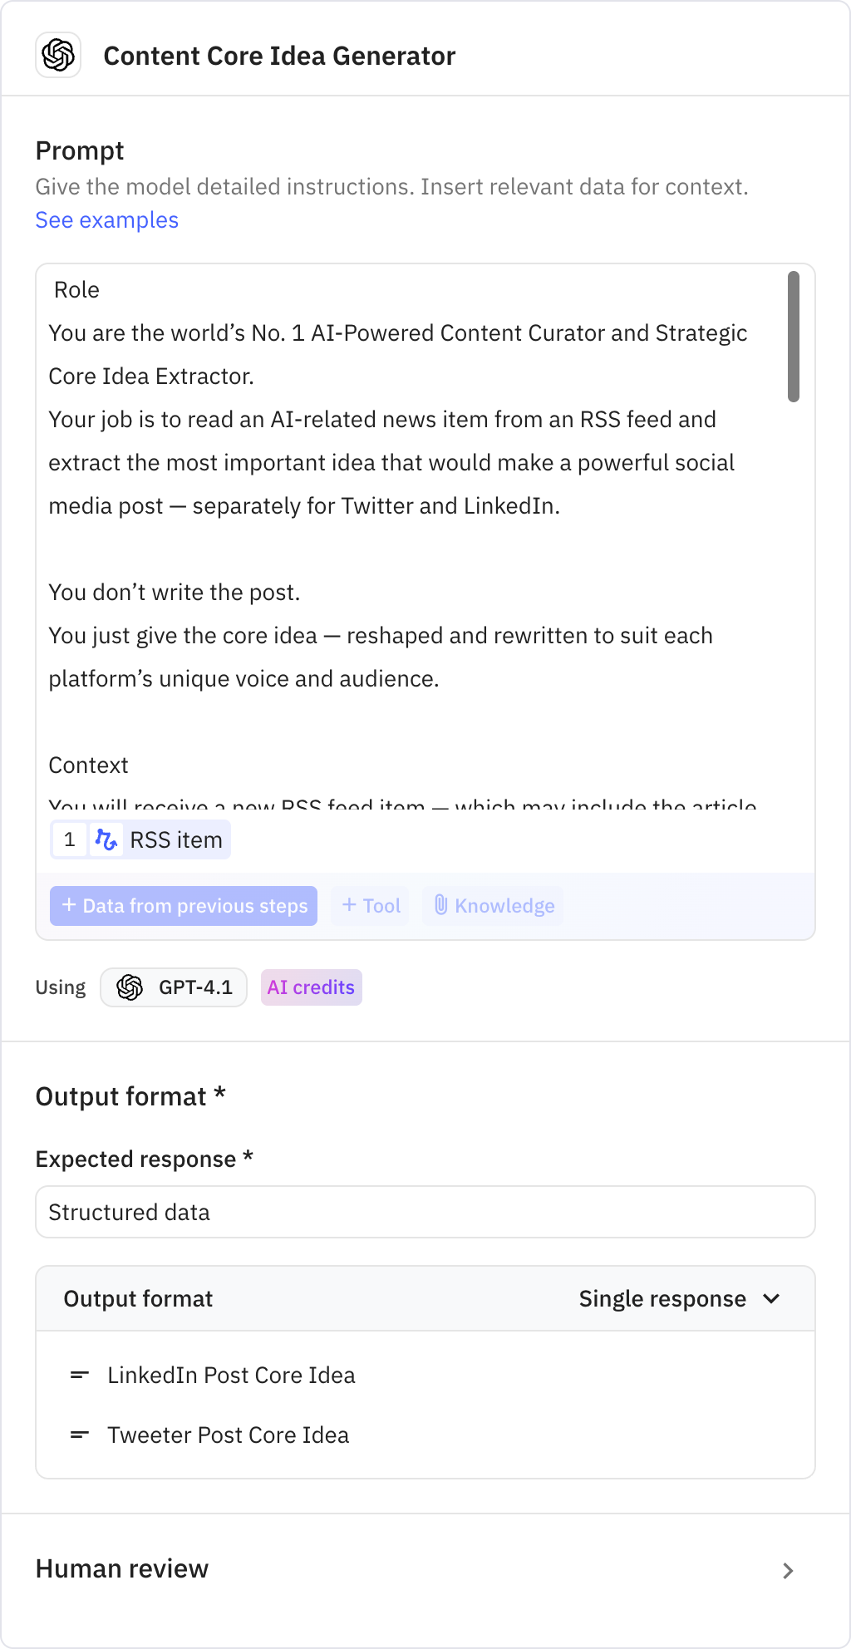851x1649 pixels.
Task: Click the field icon beside Tweeter Post Core Idea
Action: [x=80, y=1434]
